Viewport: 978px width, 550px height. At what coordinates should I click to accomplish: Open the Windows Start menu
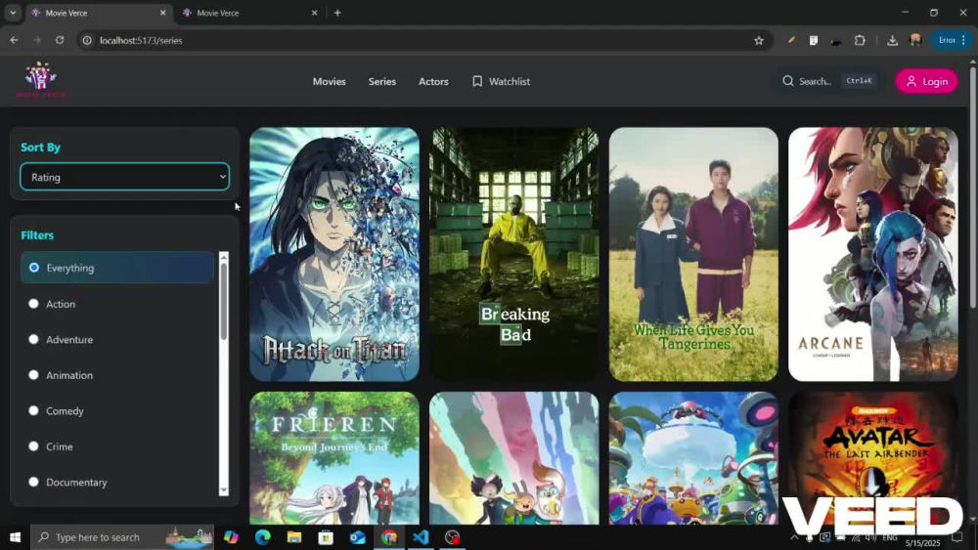[15, 537]
